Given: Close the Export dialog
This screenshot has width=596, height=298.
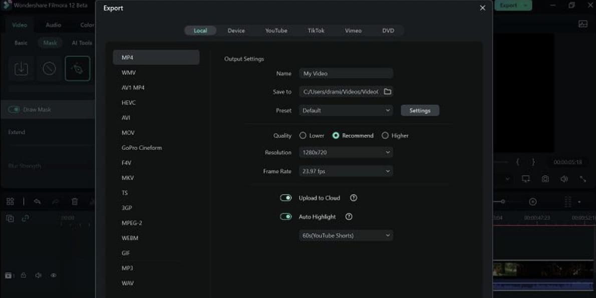Looking at the screenshot, I should click(x=482, y=8).
